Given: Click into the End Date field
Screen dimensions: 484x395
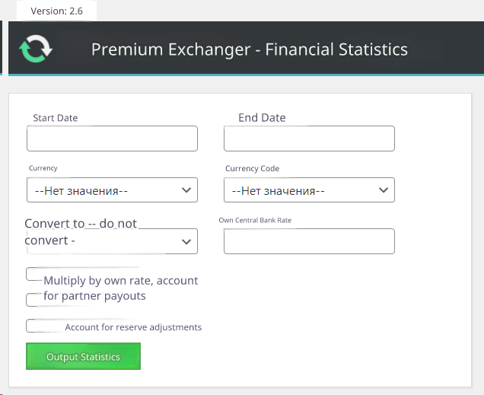Looking at the screenshot, I should tap(309, 139).
